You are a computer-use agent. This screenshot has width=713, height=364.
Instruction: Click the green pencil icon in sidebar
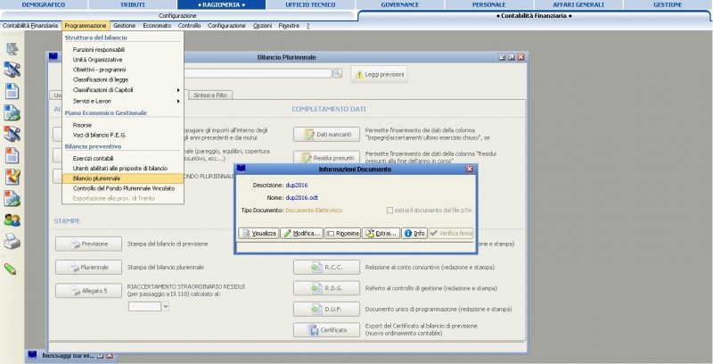point(12,268)
